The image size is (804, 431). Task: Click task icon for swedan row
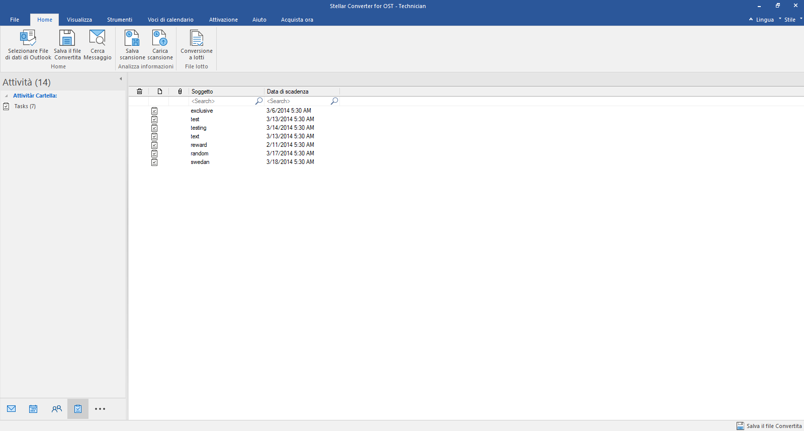click(154, 162)
